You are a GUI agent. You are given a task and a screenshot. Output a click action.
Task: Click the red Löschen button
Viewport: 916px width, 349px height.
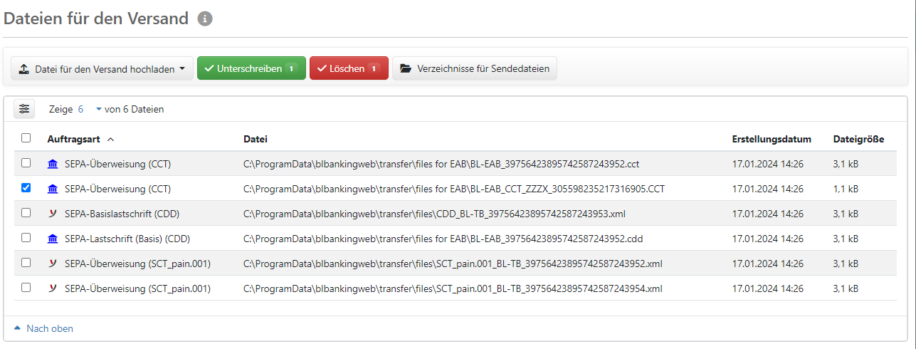pyautogui.click(x=349, y=69)
